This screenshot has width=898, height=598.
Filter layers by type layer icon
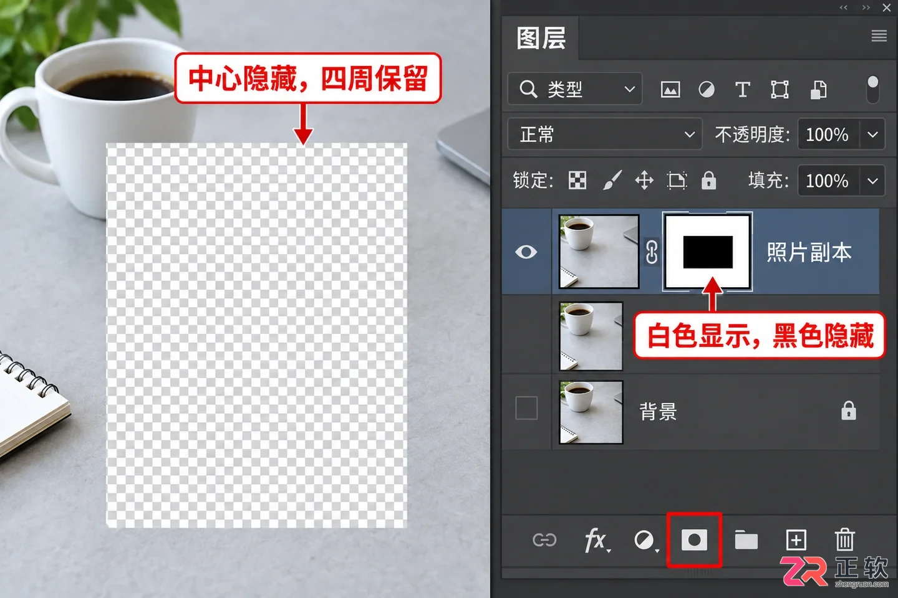(x=743, y=90)
